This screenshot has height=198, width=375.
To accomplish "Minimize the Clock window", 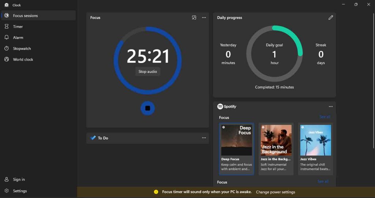I will pos(344,4).
